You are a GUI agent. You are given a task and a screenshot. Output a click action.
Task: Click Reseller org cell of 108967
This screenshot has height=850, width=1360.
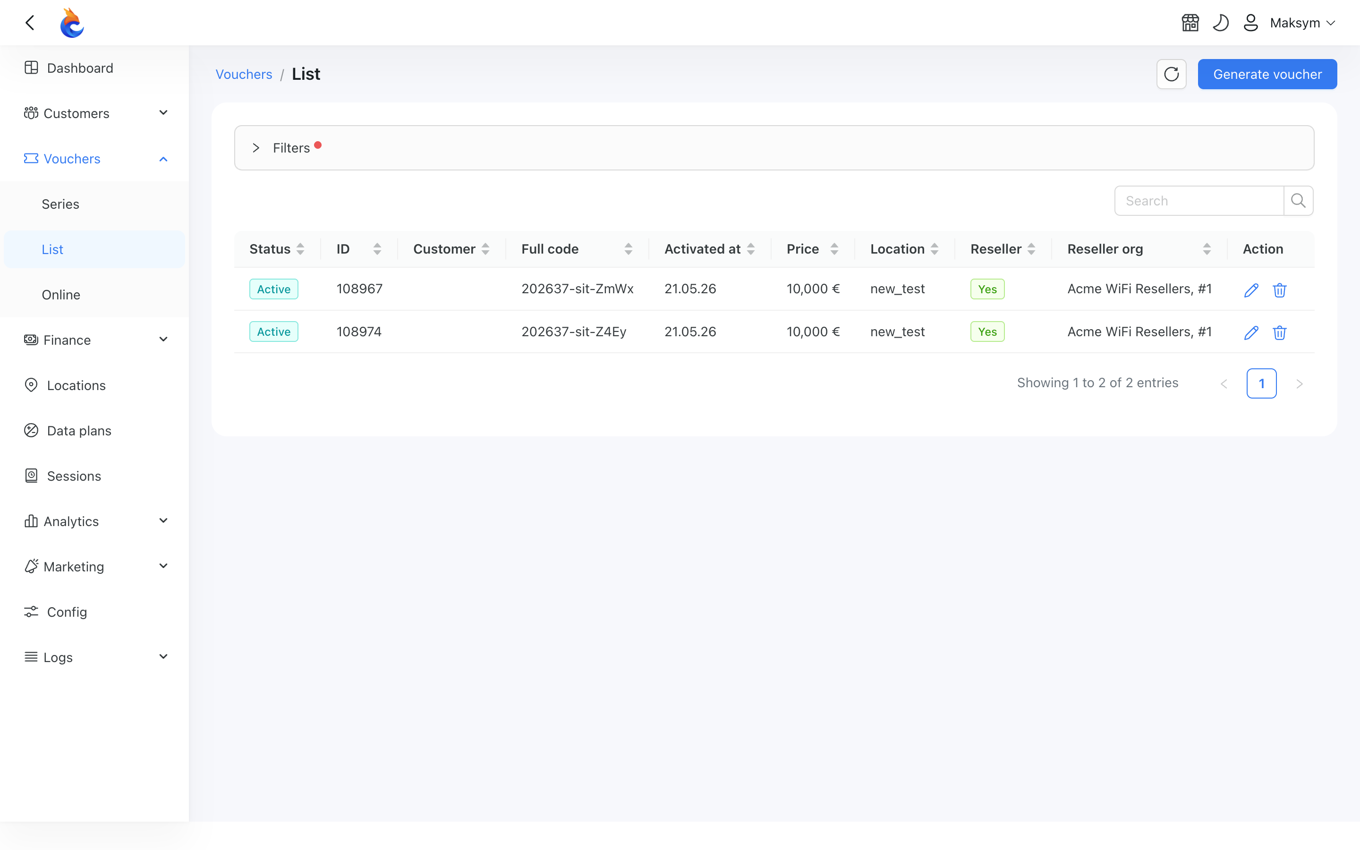(x=1139, y=289)
